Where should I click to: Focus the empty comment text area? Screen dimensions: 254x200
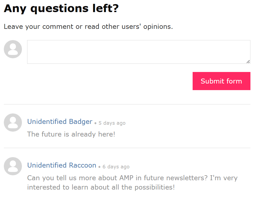(139, 52)
